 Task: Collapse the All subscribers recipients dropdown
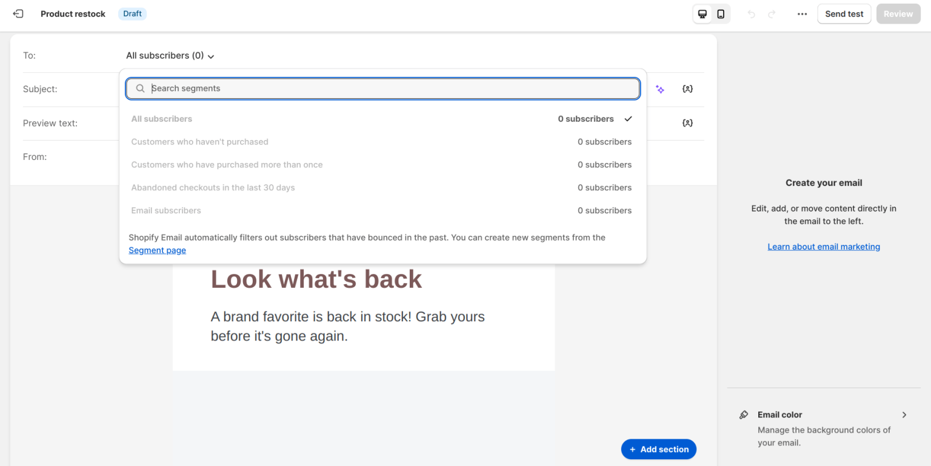[x=170, y=55]
